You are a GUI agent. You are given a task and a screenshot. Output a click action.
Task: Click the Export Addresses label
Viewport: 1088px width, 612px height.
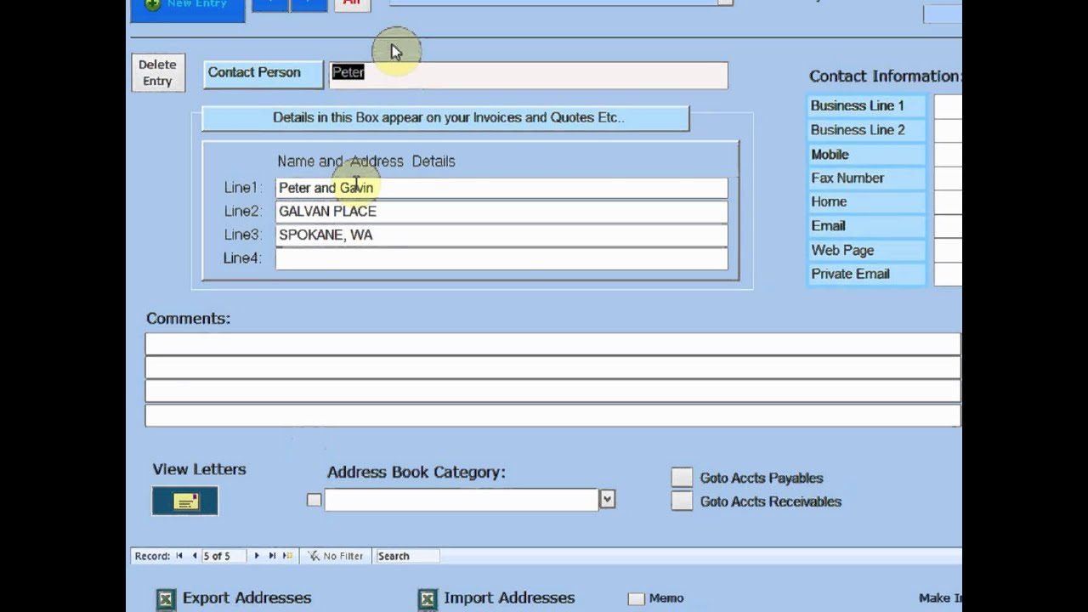click(x=246, y=598)
